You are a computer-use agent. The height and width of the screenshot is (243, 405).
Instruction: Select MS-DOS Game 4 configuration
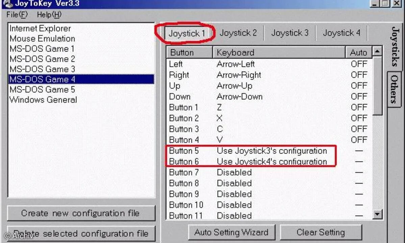click(81, 79)
